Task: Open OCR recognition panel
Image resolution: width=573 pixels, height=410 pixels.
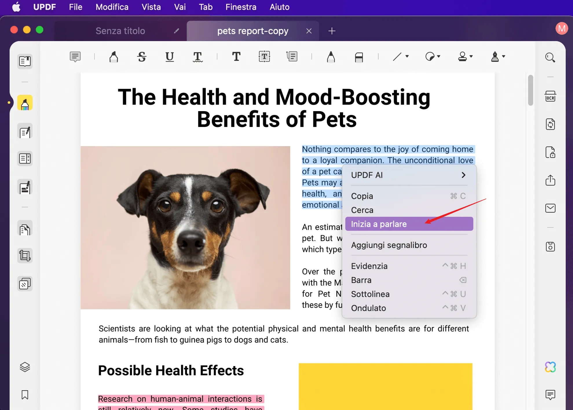Action: 550,96
